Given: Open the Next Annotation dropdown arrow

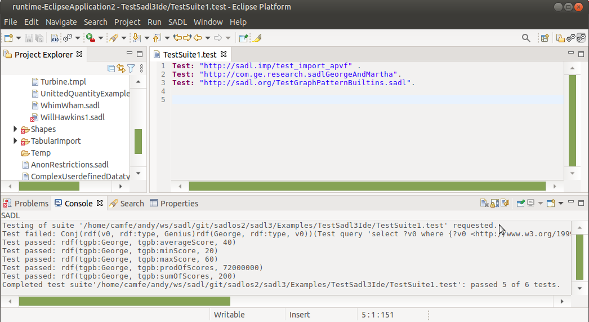Looking at the screenshot, I should click(147, 38).
